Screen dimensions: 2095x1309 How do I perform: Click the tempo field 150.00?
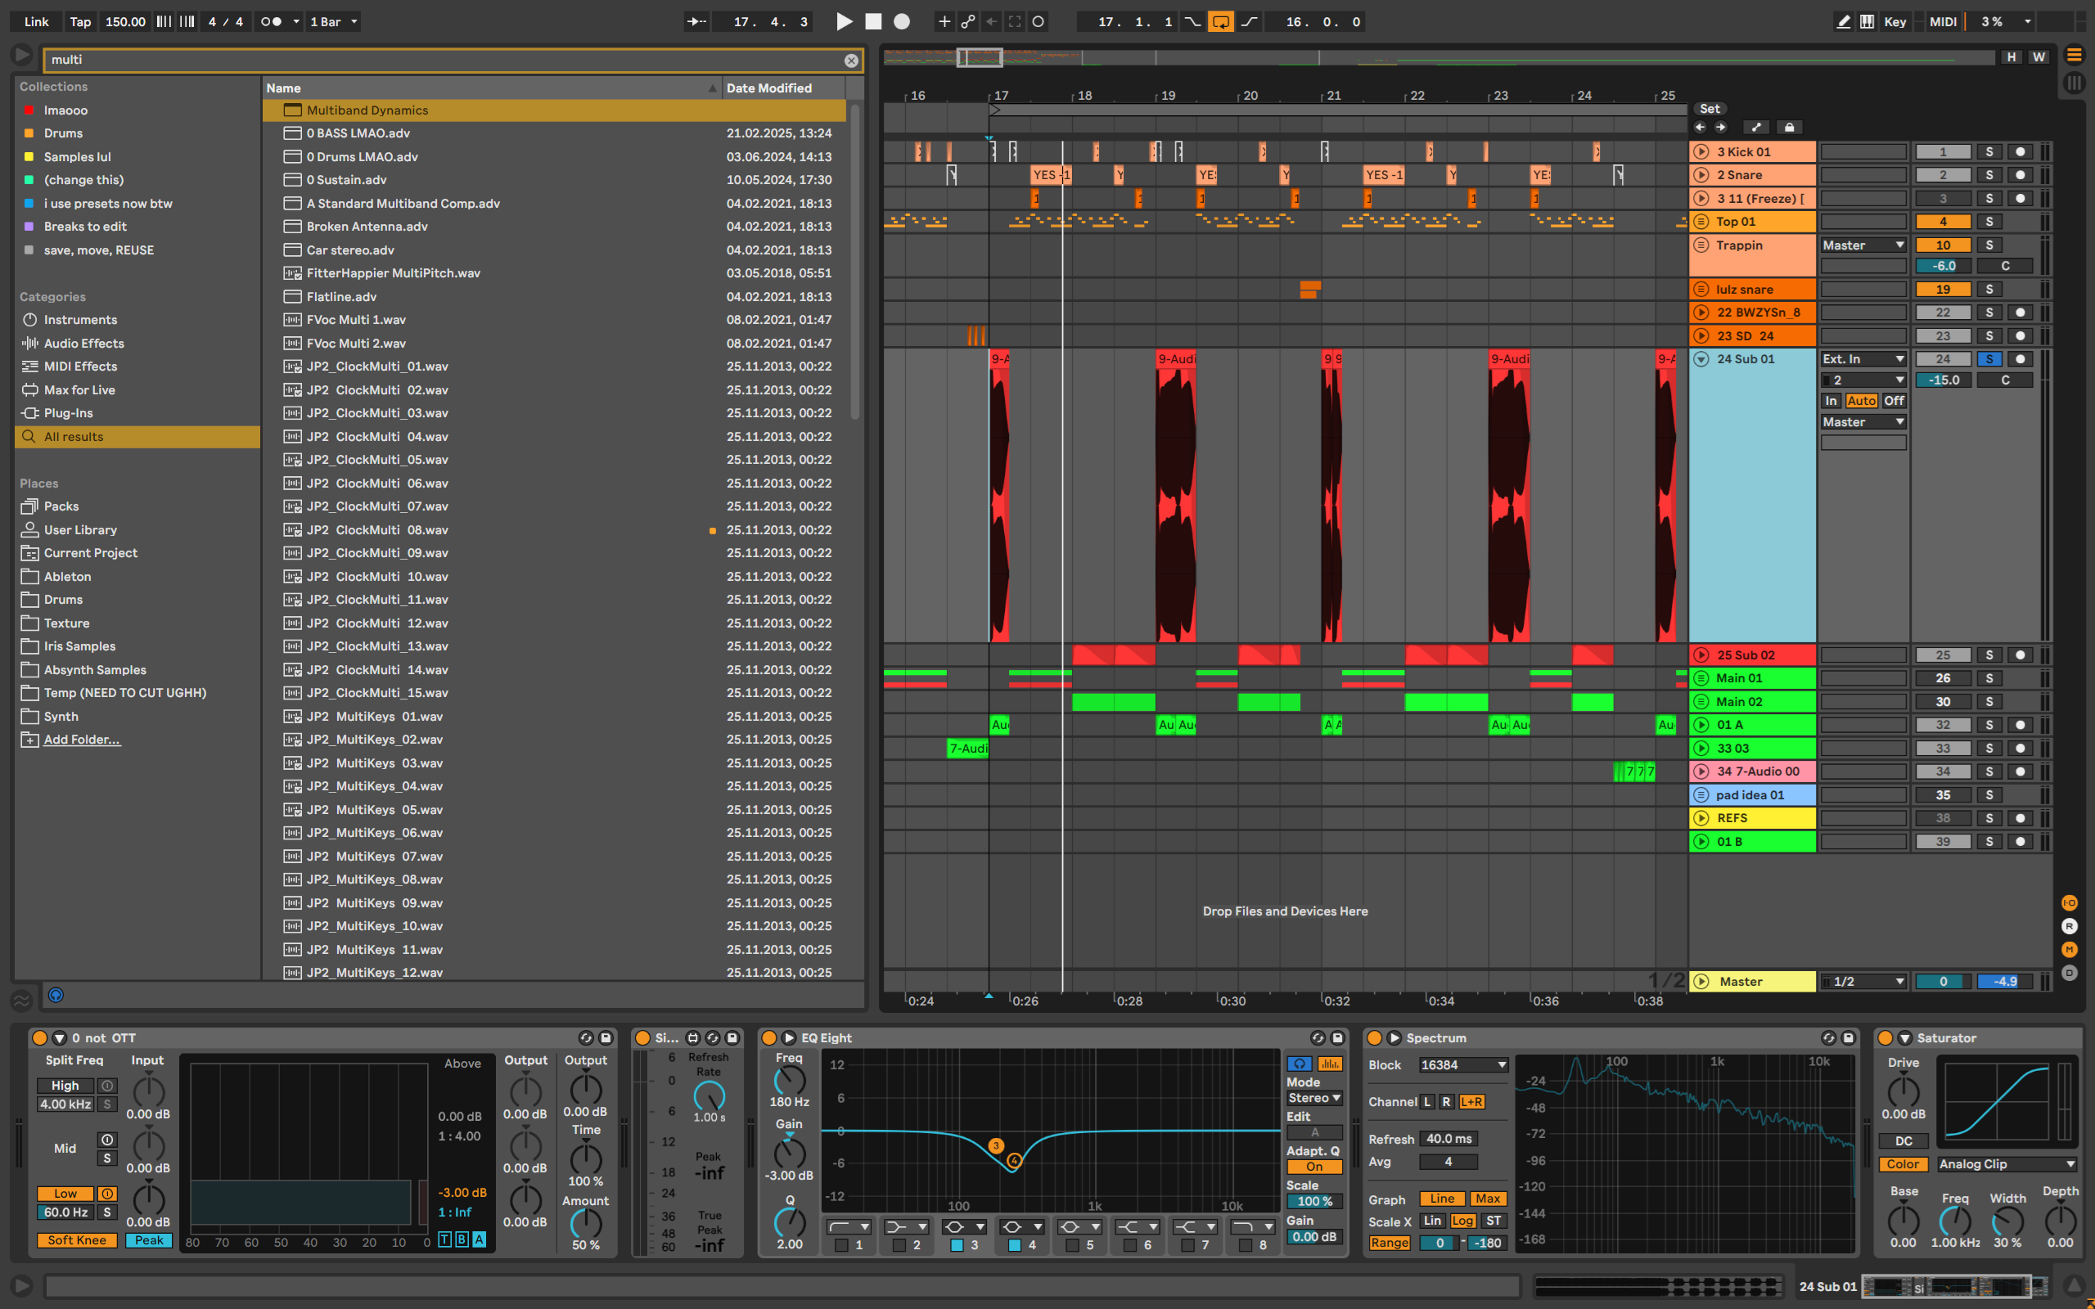(x=125, y=21)
